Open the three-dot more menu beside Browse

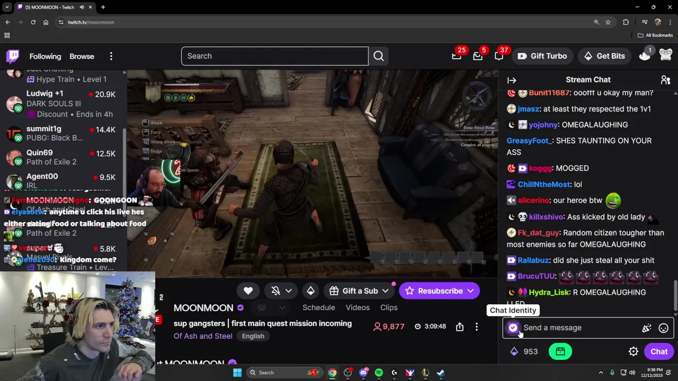(111, 56)
